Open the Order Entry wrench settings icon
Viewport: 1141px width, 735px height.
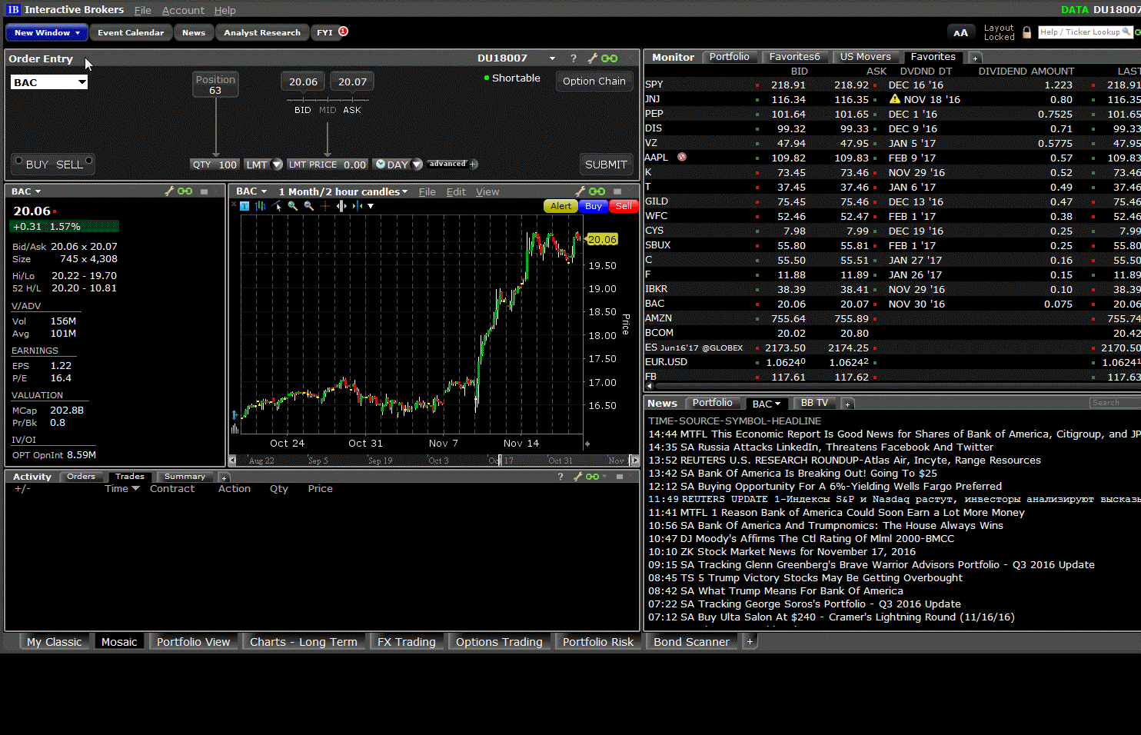pyautogui.click(x=591, y=58)
